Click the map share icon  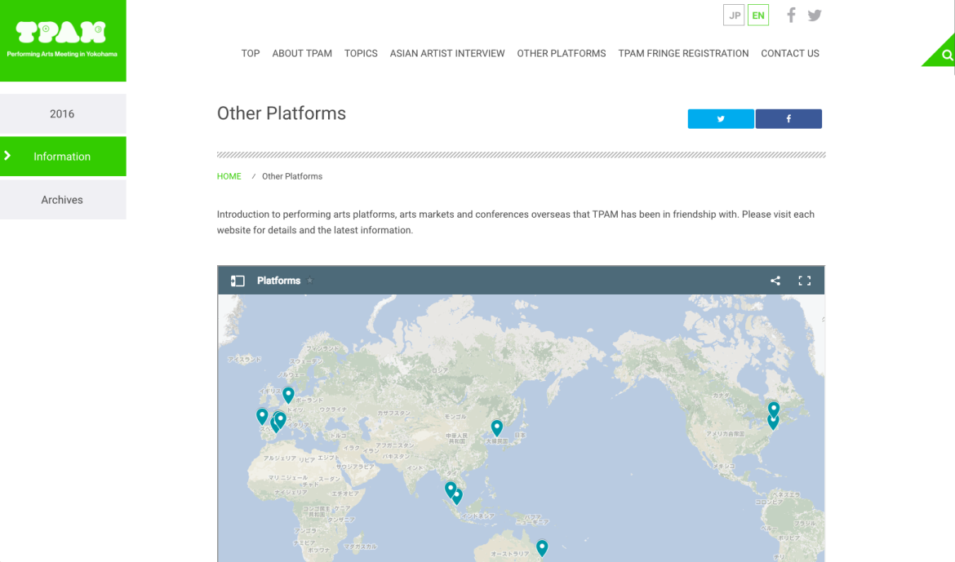775,281
